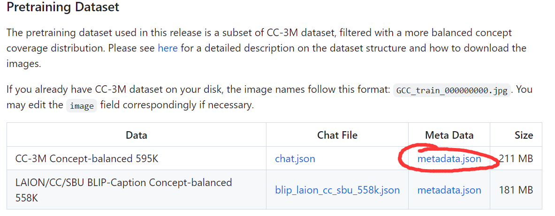Click the "for a detailed description" text

(235, 48)
